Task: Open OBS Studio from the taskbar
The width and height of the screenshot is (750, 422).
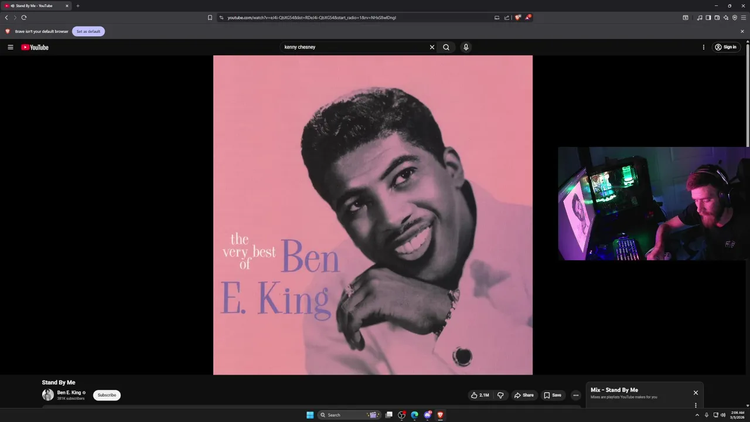Action: pyautogui.click(x=401, y=415)
